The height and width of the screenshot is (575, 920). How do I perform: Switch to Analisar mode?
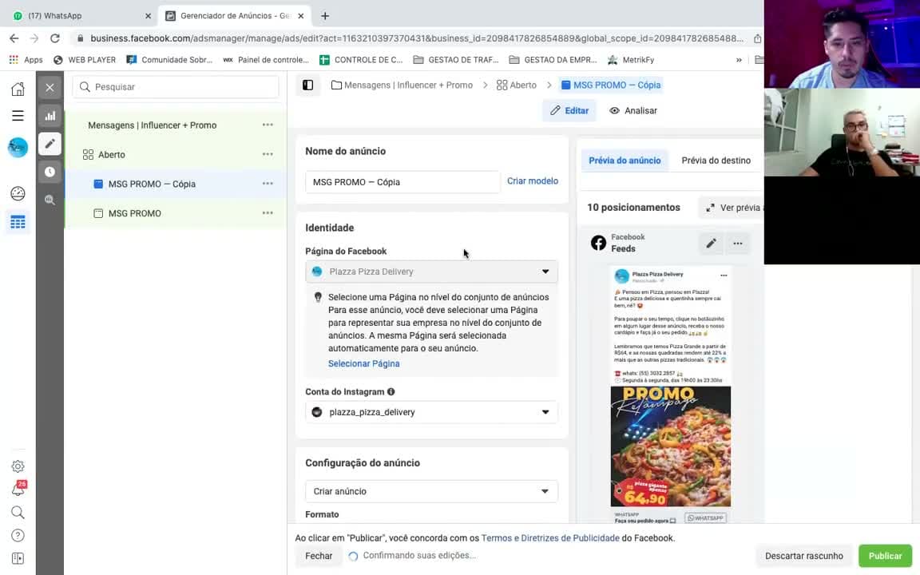633,110
